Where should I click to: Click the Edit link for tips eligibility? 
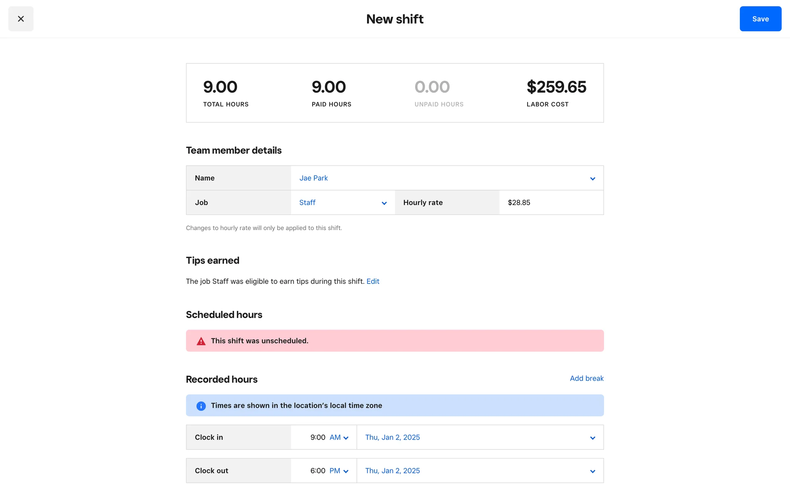pos(373,281)
